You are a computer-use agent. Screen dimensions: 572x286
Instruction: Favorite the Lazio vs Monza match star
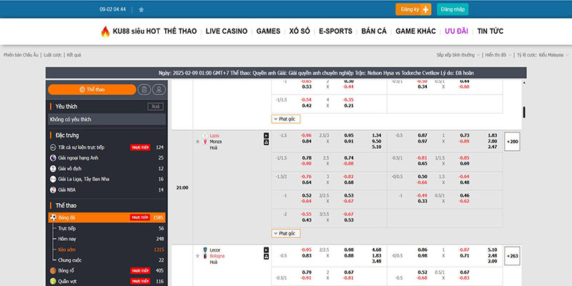(x=197, y=142)
